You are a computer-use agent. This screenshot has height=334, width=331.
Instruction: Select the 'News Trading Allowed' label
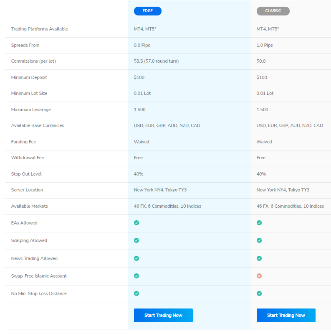pos(34,258)
